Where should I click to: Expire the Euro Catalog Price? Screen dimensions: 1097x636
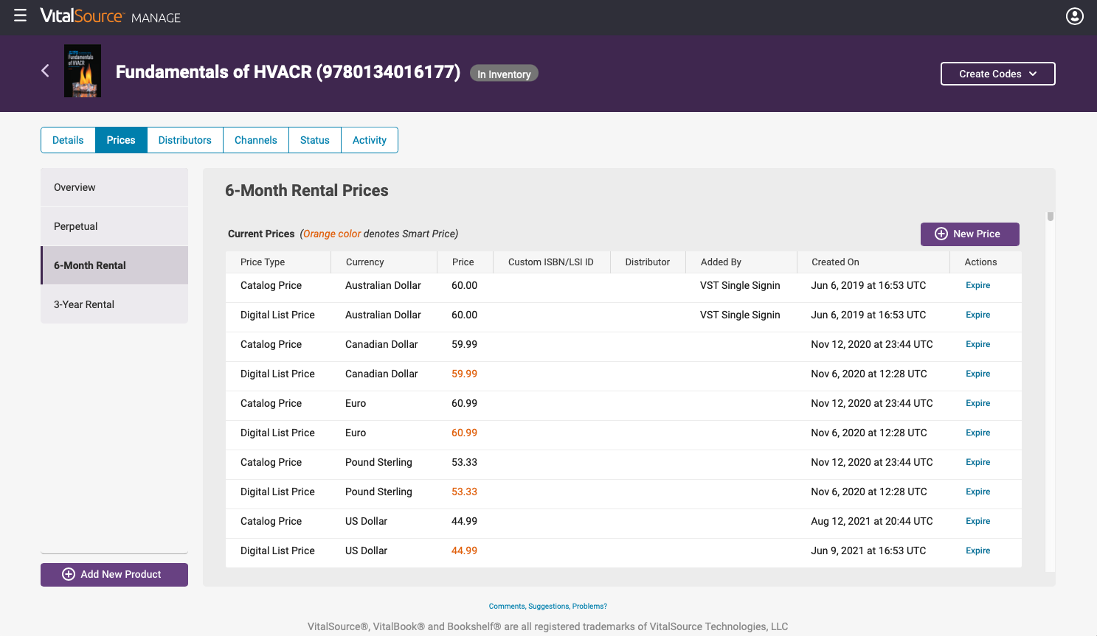point(977,403)
